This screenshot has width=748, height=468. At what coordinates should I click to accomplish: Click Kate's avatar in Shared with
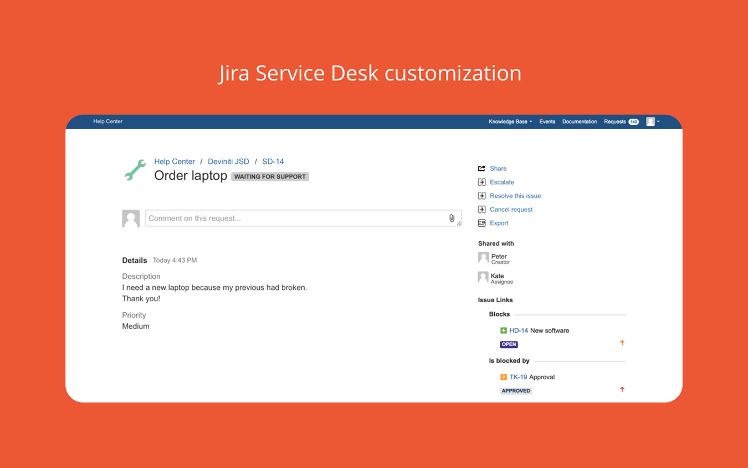point(483,277)
